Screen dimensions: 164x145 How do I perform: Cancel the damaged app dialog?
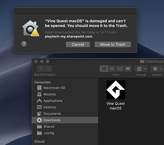click(78, 45)
